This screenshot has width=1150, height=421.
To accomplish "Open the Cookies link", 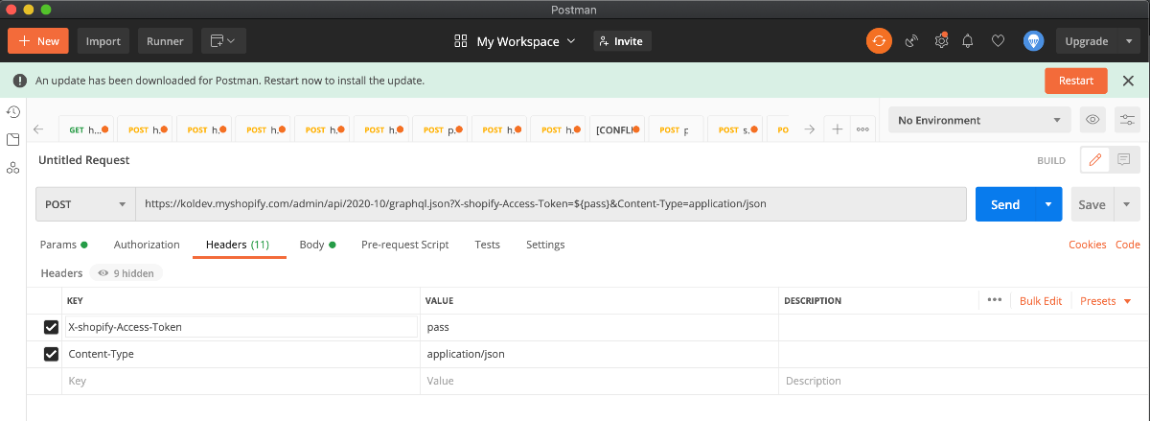I will pyautogui.click(x=1087, y=245).
